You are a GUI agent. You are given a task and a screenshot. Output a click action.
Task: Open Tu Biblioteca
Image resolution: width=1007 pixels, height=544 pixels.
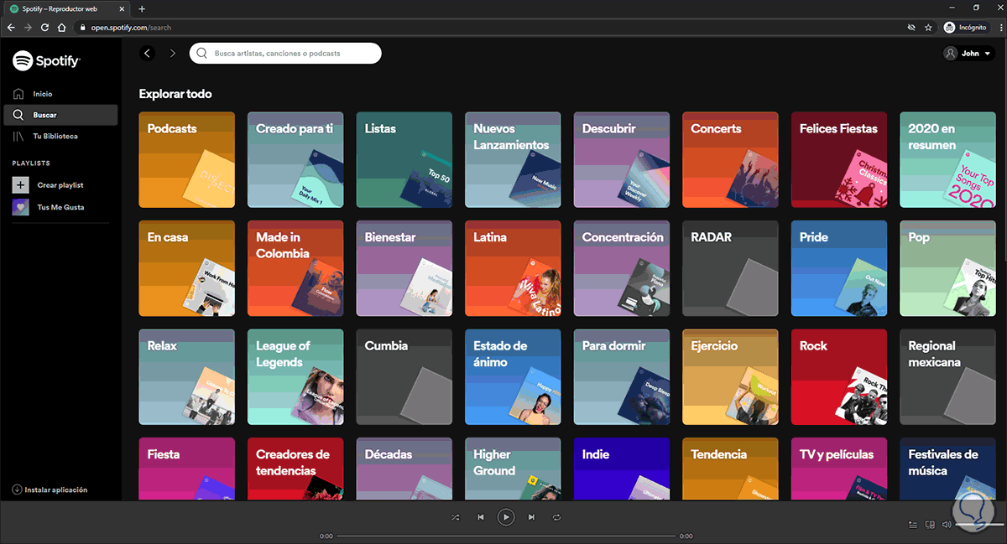click(x=55, y=136)
